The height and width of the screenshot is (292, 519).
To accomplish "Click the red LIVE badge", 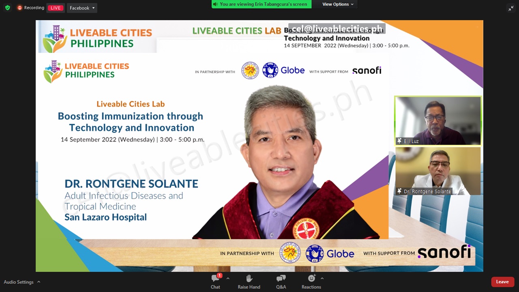I will tap(56, 8).
